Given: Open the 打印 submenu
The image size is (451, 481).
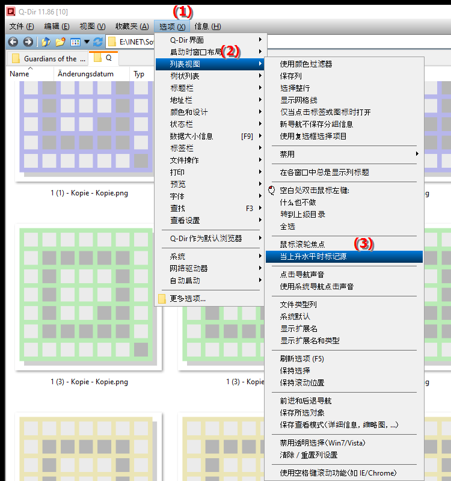Looking at the screenshot, I should (210, 172).
